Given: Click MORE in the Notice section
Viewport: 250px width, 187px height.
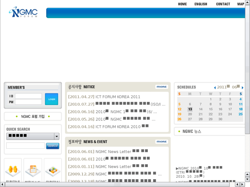Looking at the screenshot, I should (x=162, y=87).
